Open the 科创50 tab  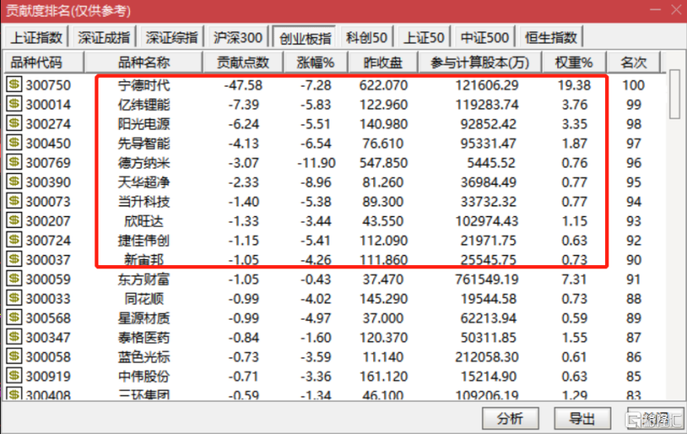tap(367, 38)
